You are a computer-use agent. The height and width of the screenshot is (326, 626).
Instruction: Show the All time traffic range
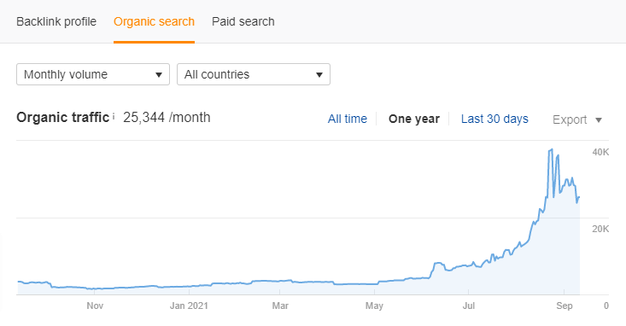click(x=348, y=119)
